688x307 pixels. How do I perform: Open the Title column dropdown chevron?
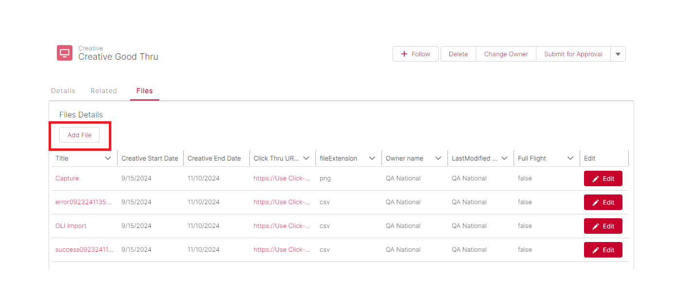click(x=108, y=158)
